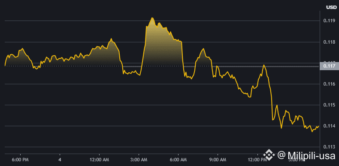The image size is (339, 166).
Task: Click the 0.118 price axis label
Action: (329, 42)
